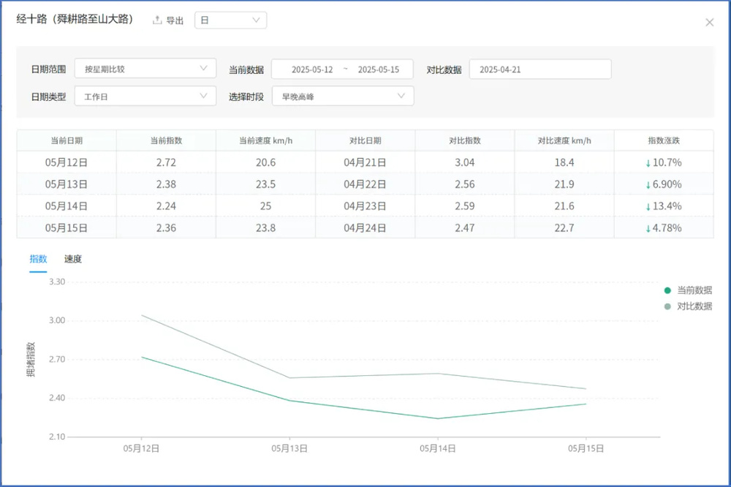Image resolution: width=731 pixels, height=487 pixels.
Task: Close the dialog with the X icon
Action: tap(710, 23)
